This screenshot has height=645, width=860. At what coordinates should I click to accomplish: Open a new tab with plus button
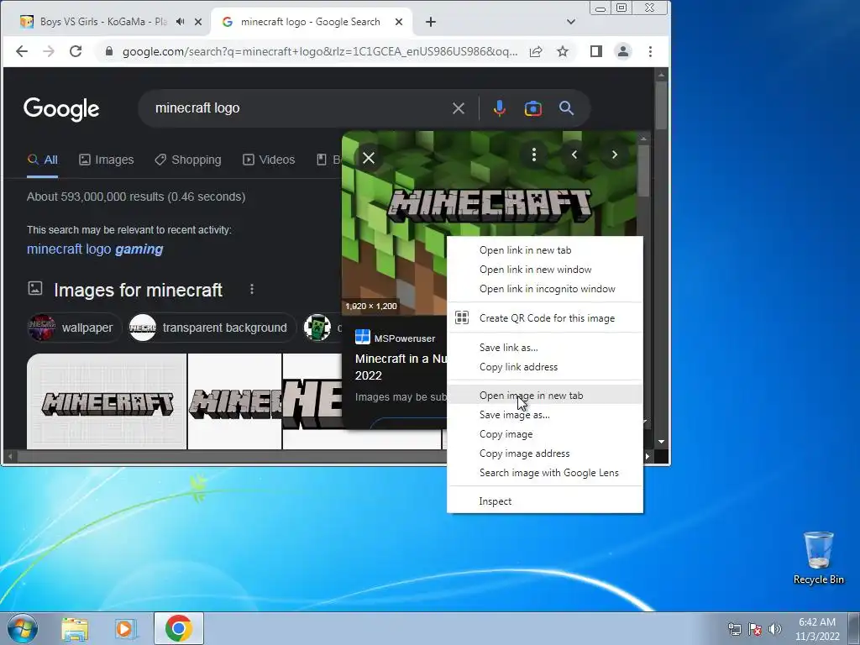pyautogui.click(x=431, y=22)
